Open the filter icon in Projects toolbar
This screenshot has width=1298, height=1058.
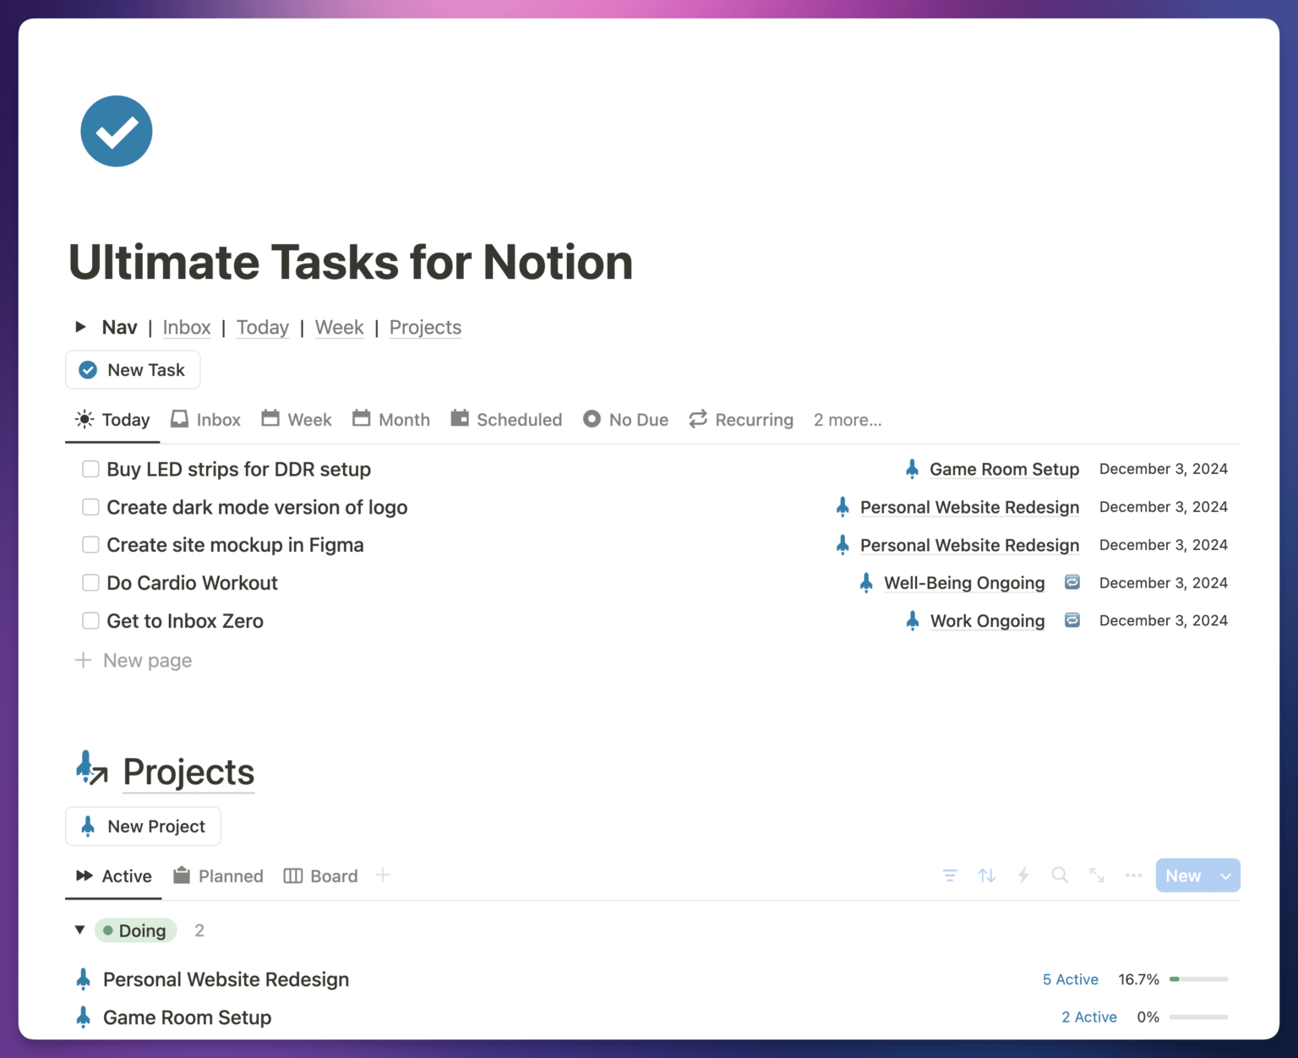[950, 875]
